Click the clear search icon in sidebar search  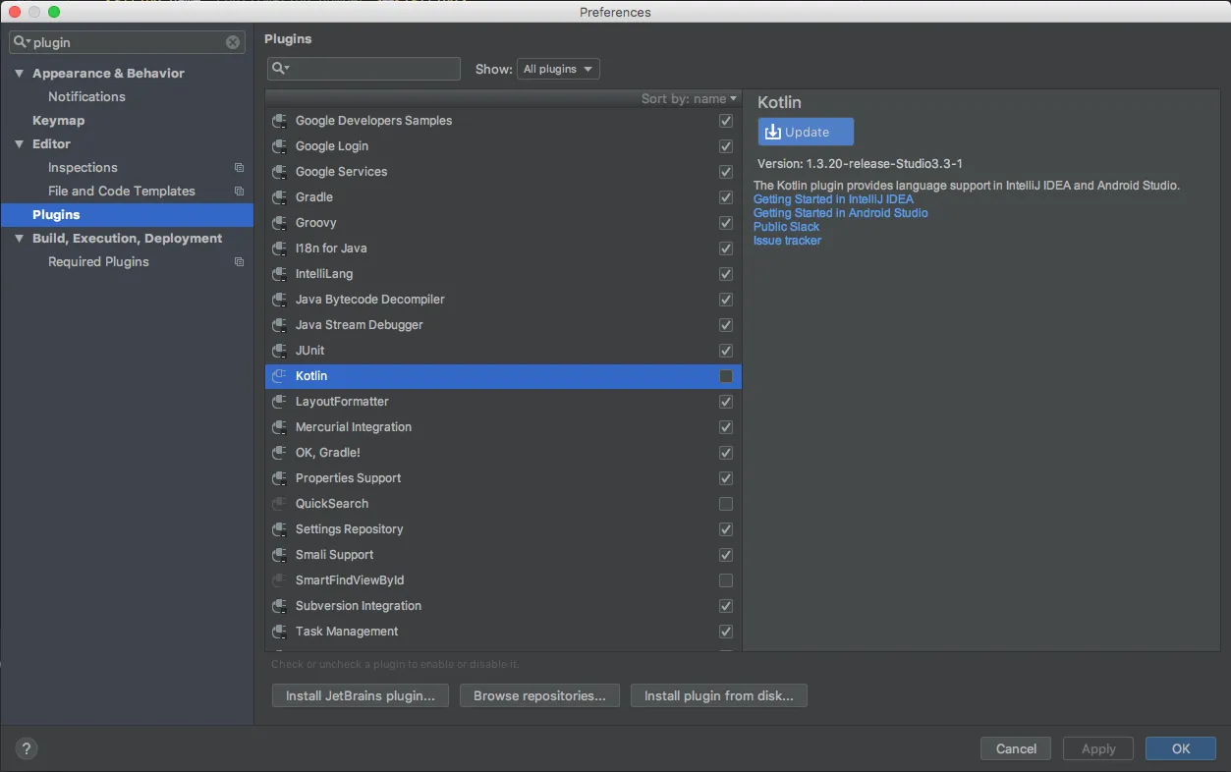(233, 42)
